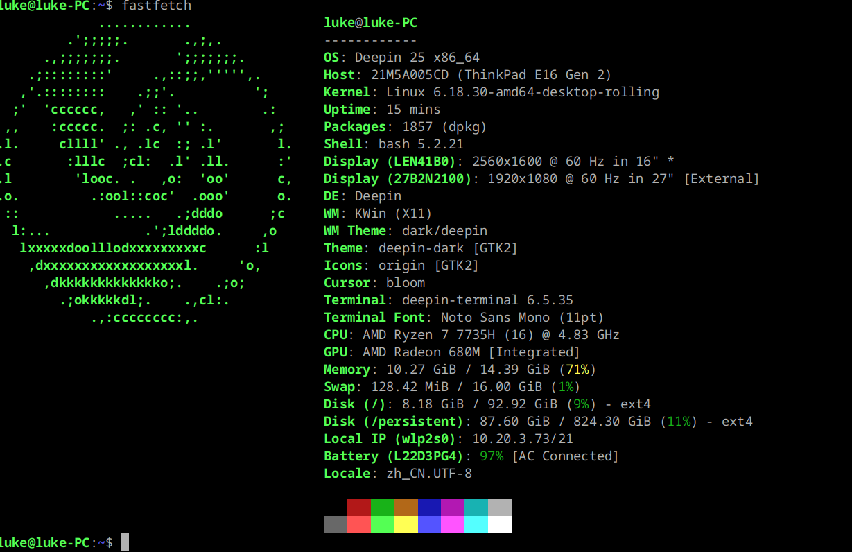Select the dark gray color block
This screenshot has height=552, width=852.
[336, 525]
